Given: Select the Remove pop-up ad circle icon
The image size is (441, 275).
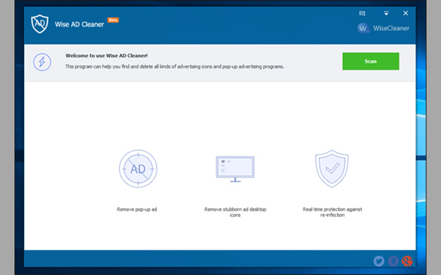Looking at the screenshot, I should point(138,169).
